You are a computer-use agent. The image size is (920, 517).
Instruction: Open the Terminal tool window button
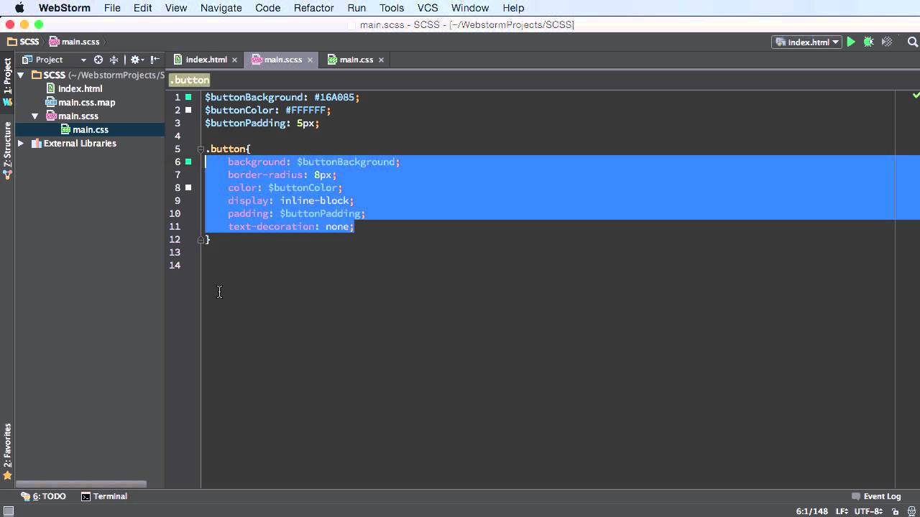(x=103, y=496)
